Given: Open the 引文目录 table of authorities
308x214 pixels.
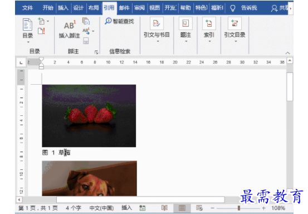Looking at the screenshot, I should (234, 29).
